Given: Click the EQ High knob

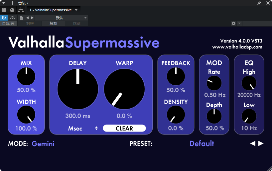Looking at the screenshot, I should point(249,83).
